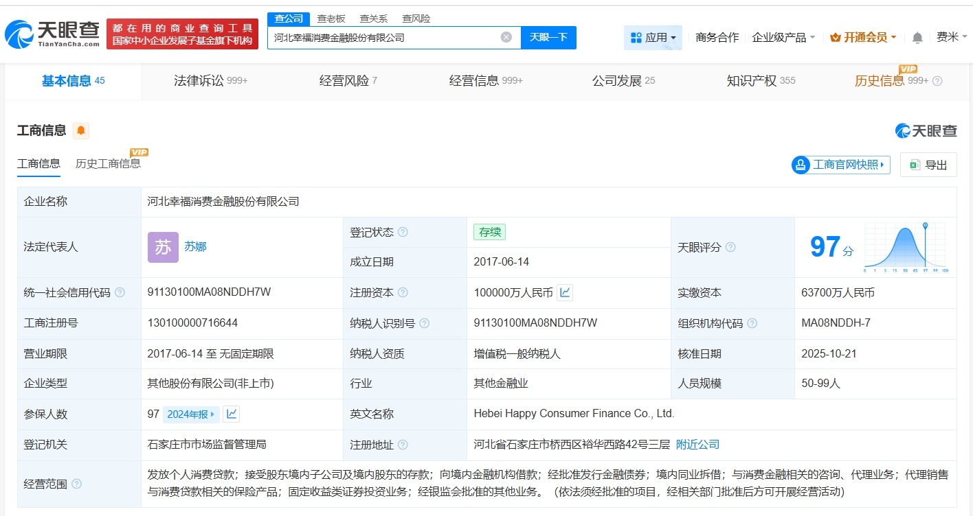This screenshot has width=973, height=516.
Task: Open the registered capital trend chart icon
Action: tap(565, 292)
